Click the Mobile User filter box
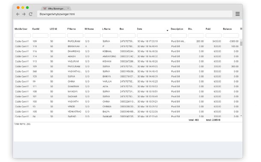 [23, 35]
